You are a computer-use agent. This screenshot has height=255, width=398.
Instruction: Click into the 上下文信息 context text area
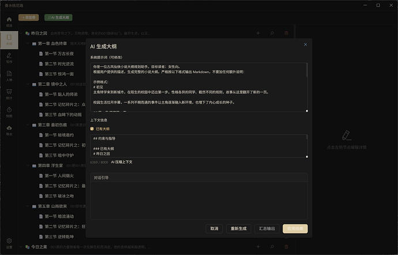[x=199, y=146]
